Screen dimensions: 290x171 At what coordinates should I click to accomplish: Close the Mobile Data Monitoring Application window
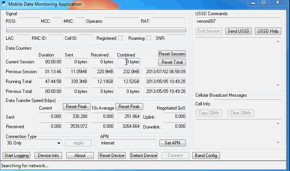pyautogui.click(x=278, y=3)
